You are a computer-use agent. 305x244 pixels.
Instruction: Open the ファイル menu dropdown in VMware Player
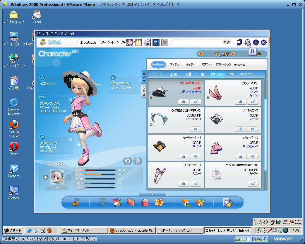point(112,4)
